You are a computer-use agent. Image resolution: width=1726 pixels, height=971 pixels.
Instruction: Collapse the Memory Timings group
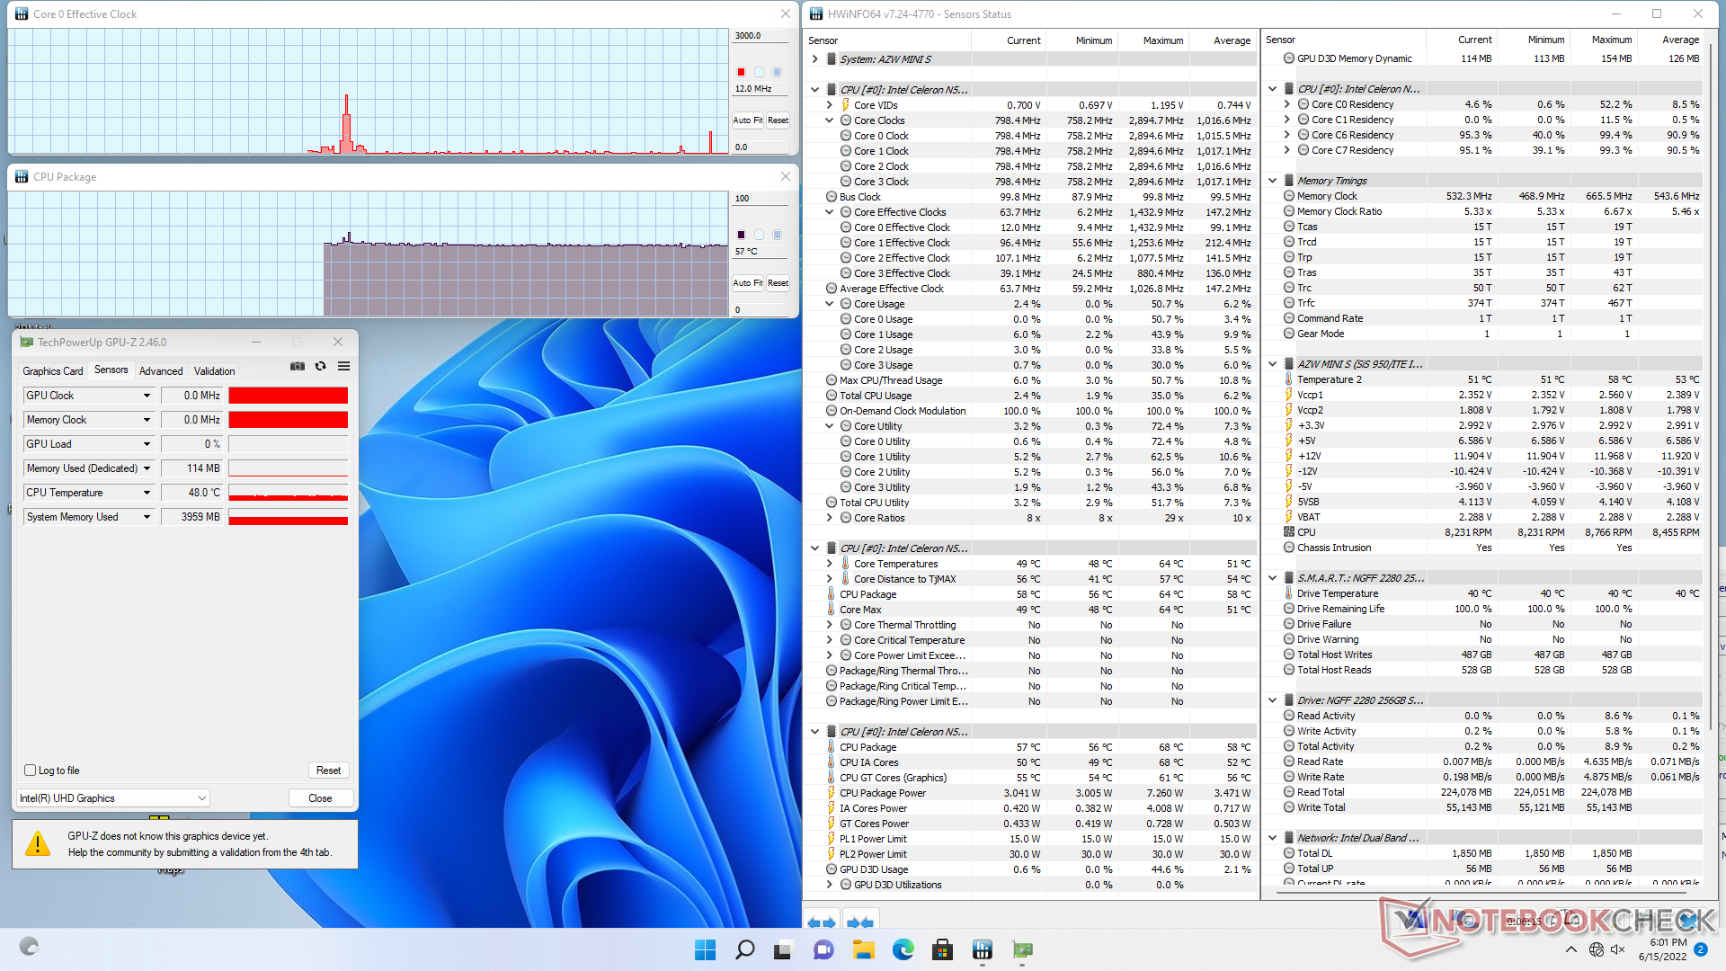point(1272,181)
